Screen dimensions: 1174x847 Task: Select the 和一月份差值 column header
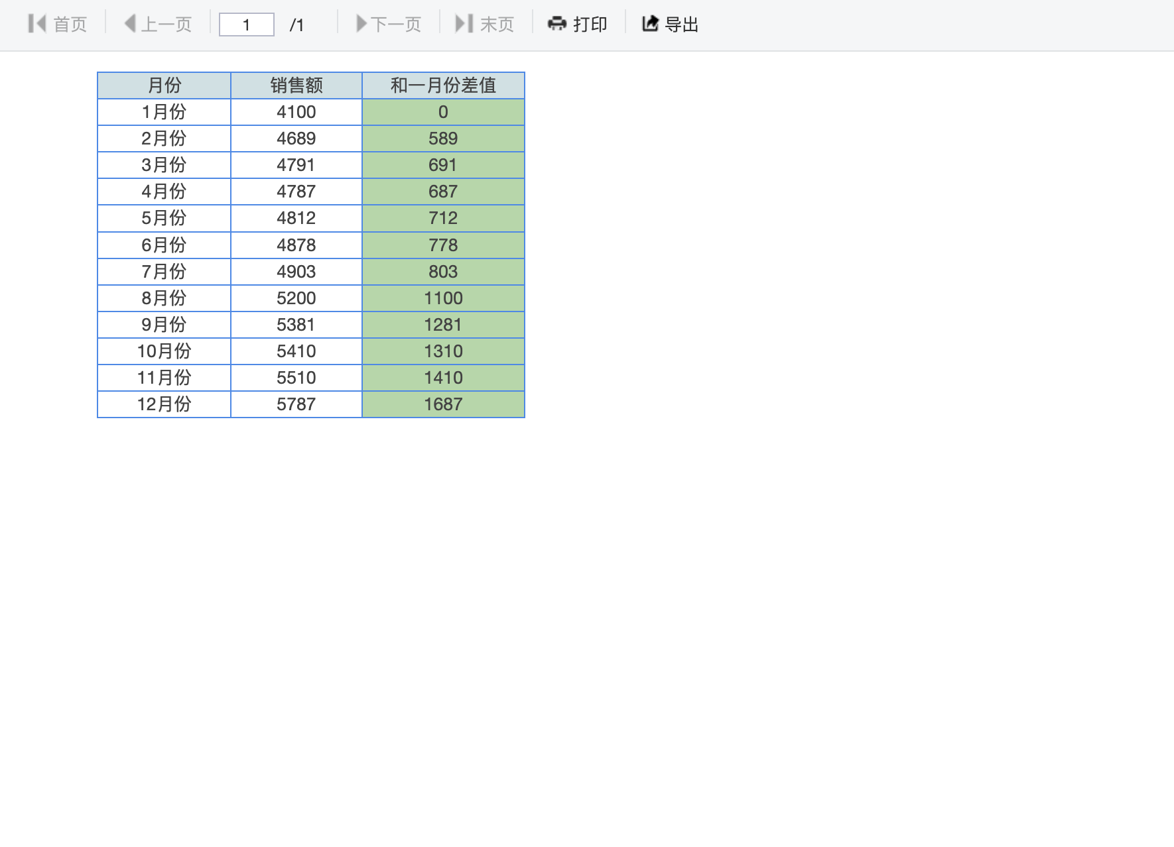click(443, 85)
